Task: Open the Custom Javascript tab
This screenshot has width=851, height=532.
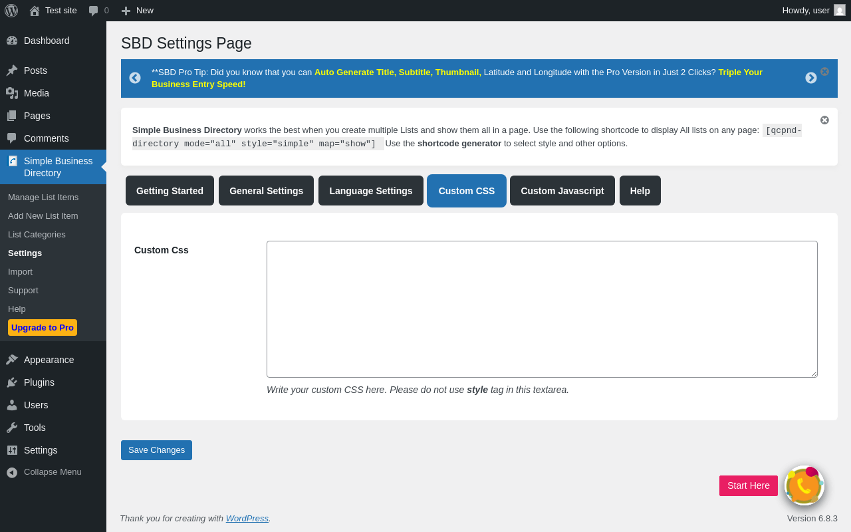Action: coord(562,191)
